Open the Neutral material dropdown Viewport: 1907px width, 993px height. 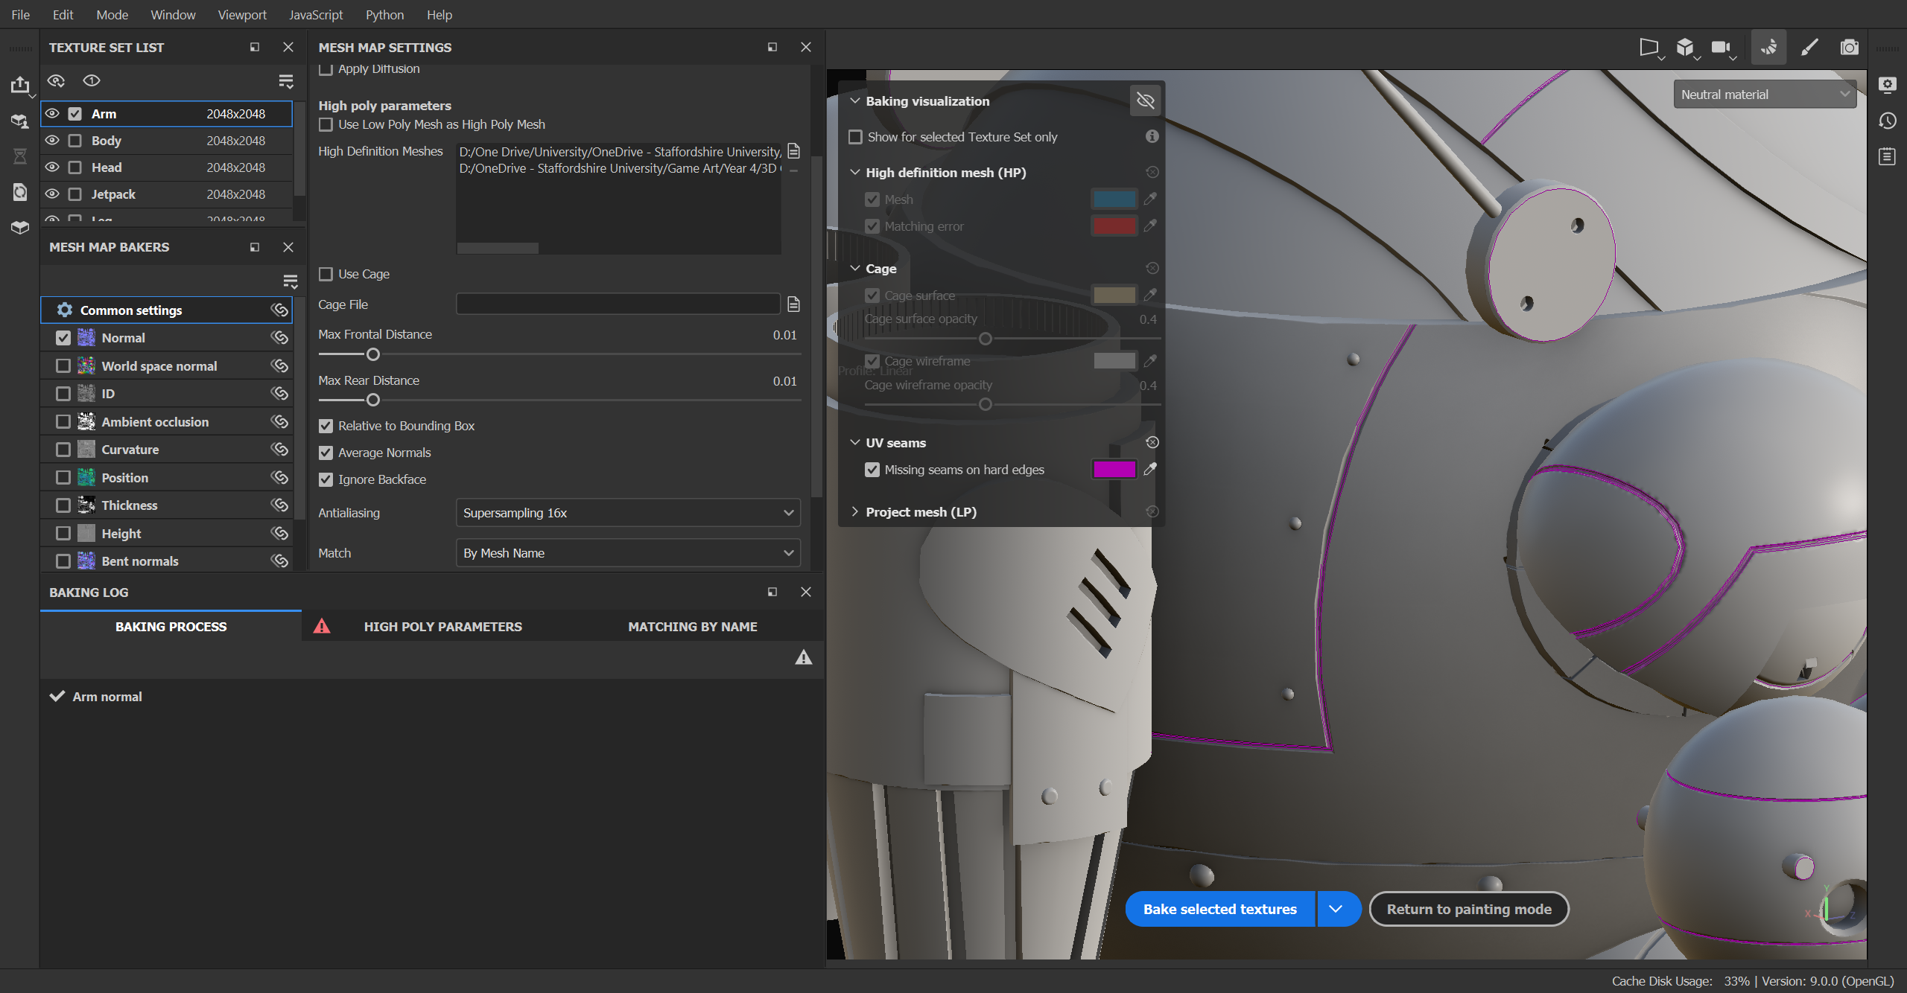click(1765, 95)
